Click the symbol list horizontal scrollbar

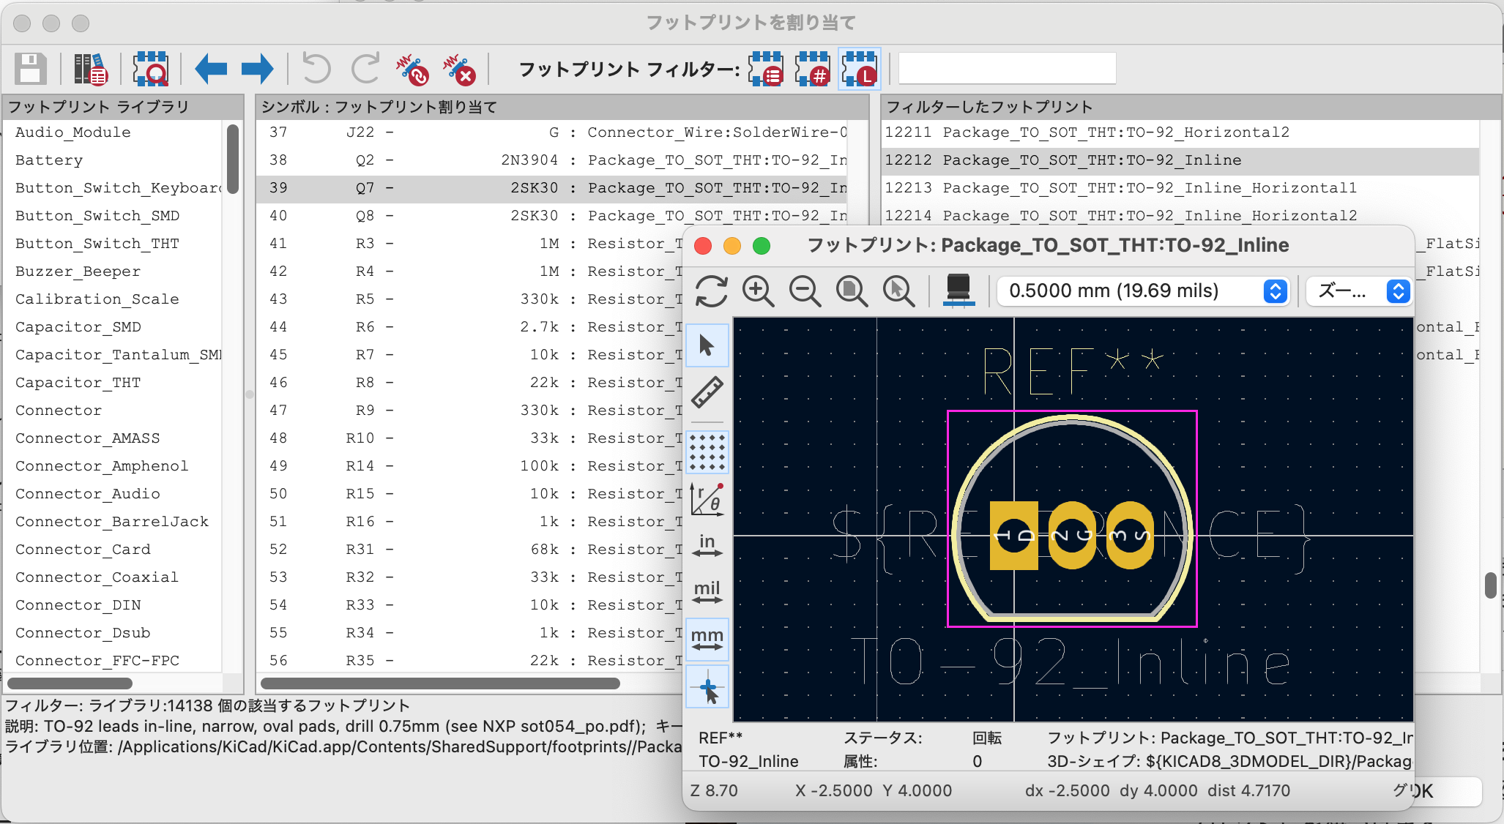[x=440, y=683]
